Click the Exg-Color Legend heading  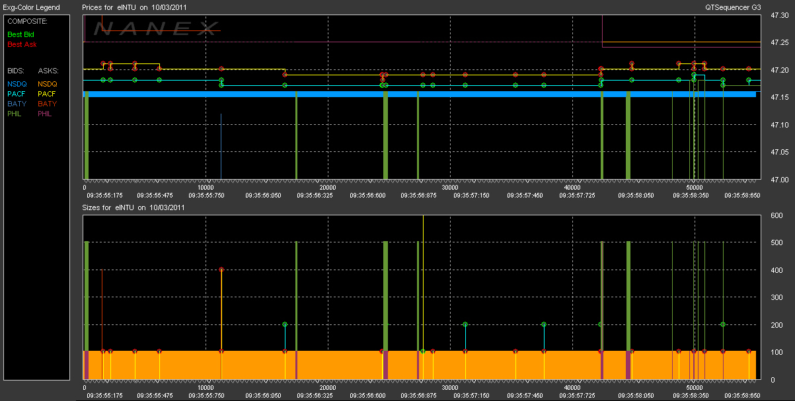(32, 7)
